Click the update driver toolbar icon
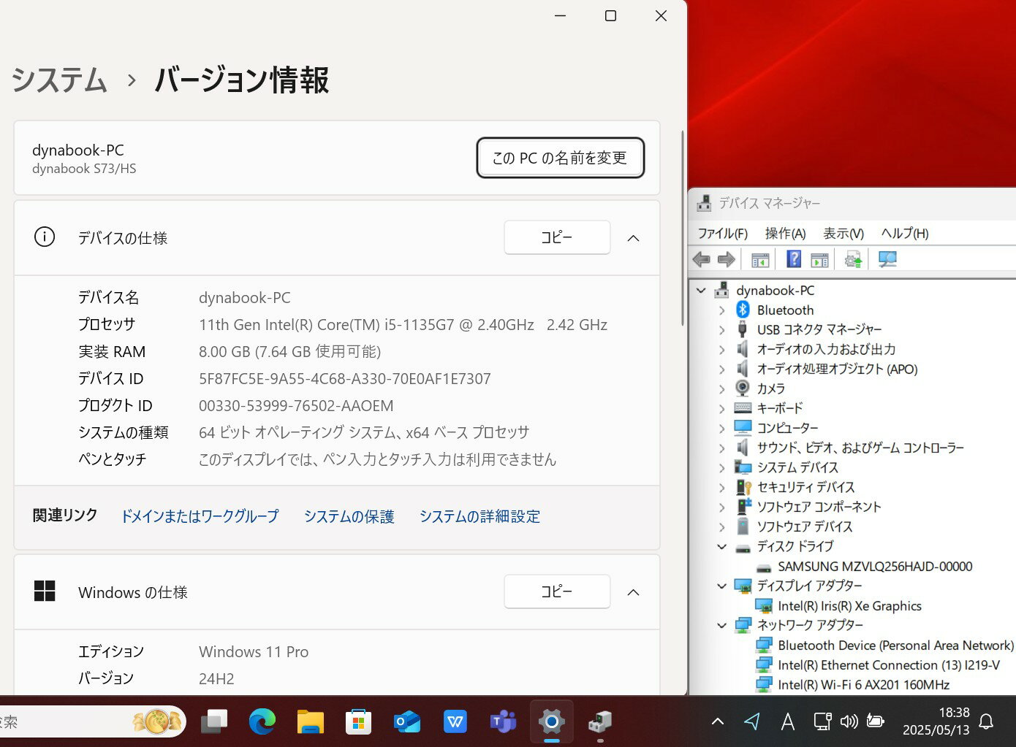The image size is (1016, 747). [852, 259]
